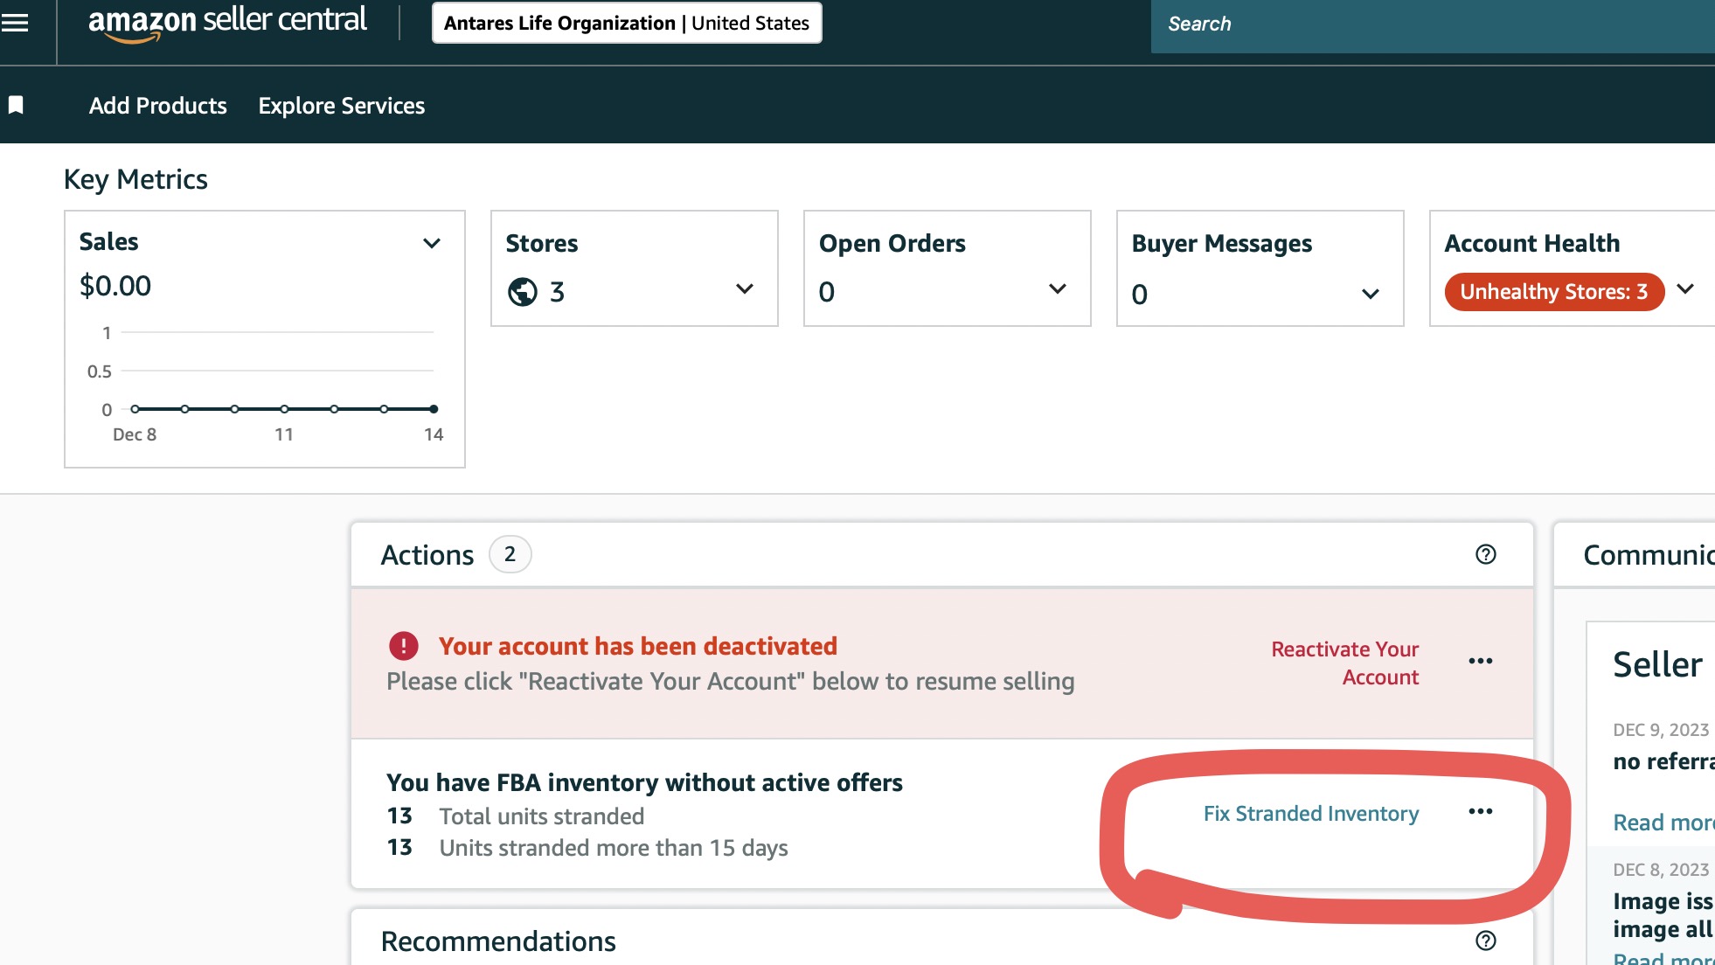Open Explore Services menu item
The height and width of the screenshot is (965, 1715).
(x=342, y=106)
